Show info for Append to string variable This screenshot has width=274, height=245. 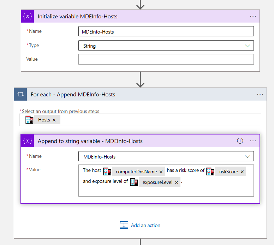pos(240,141)
